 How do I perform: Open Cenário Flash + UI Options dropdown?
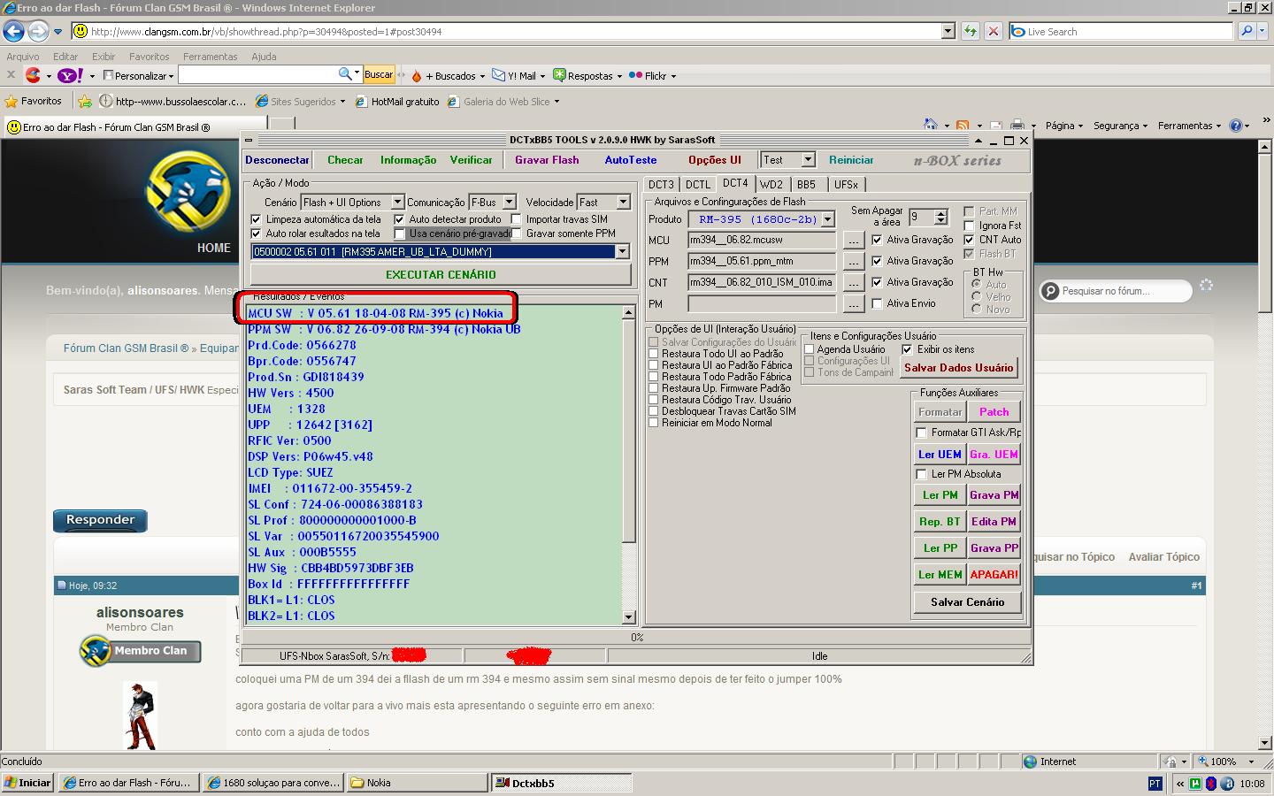(397, 203)
